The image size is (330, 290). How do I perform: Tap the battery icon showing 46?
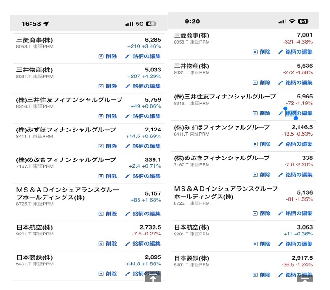tap(151, 23)
